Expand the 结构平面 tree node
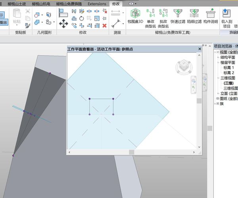This screenshot has width=238, height=198. click(218, 58)
